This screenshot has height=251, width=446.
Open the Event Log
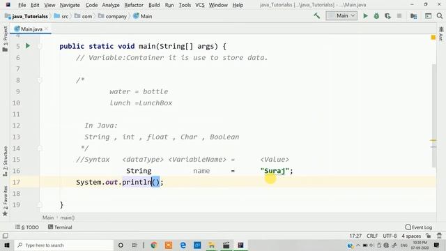click(418, 227)
